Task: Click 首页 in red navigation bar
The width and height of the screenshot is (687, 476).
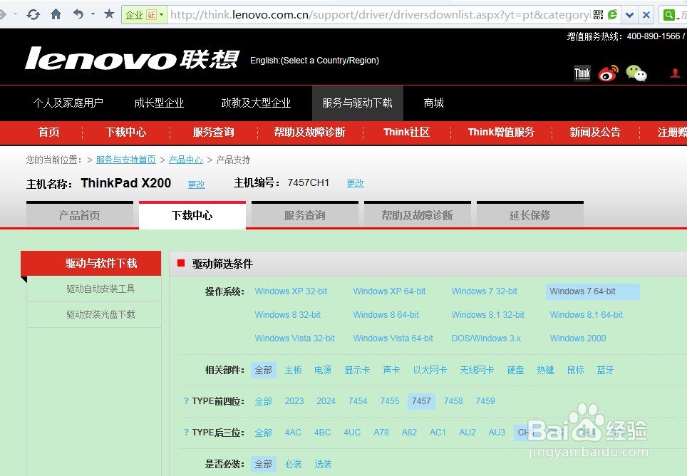Action: [48, 133]
